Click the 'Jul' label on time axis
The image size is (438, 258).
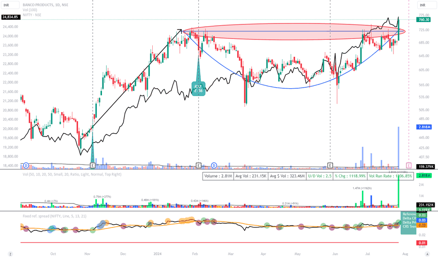tap(368, 254)
